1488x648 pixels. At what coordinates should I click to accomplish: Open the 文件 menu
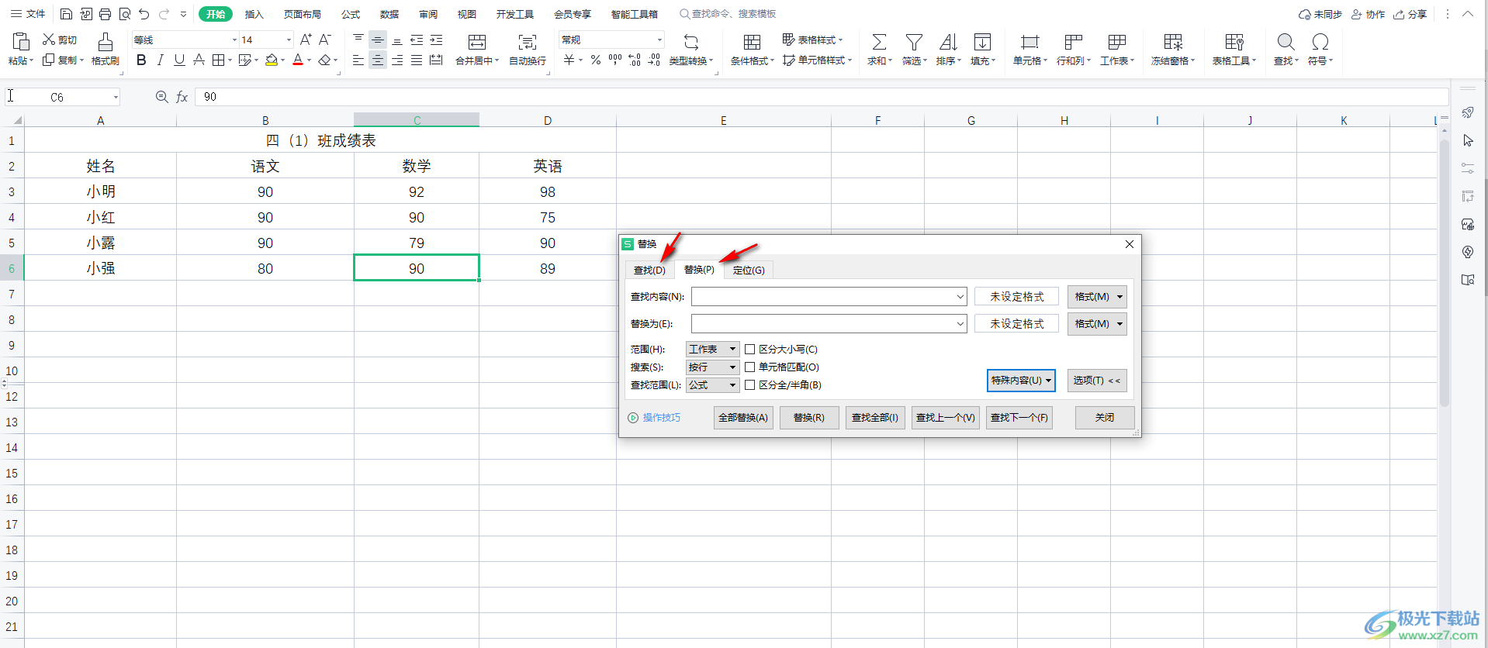tap(28, 14)
